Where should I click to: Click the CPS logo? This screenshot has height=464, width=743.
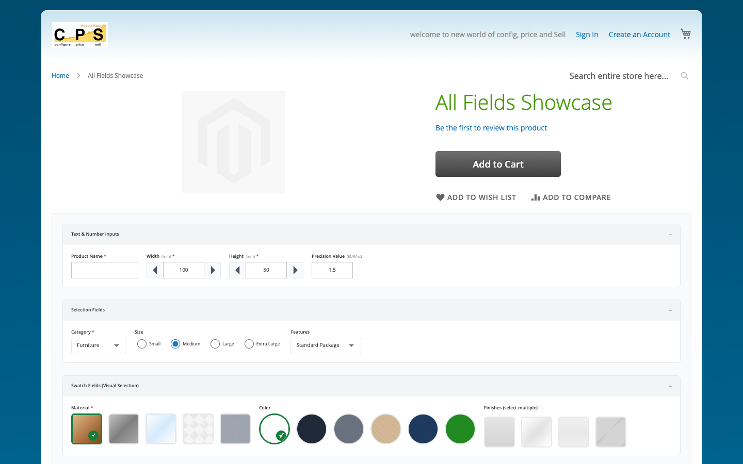pos(79,35)
